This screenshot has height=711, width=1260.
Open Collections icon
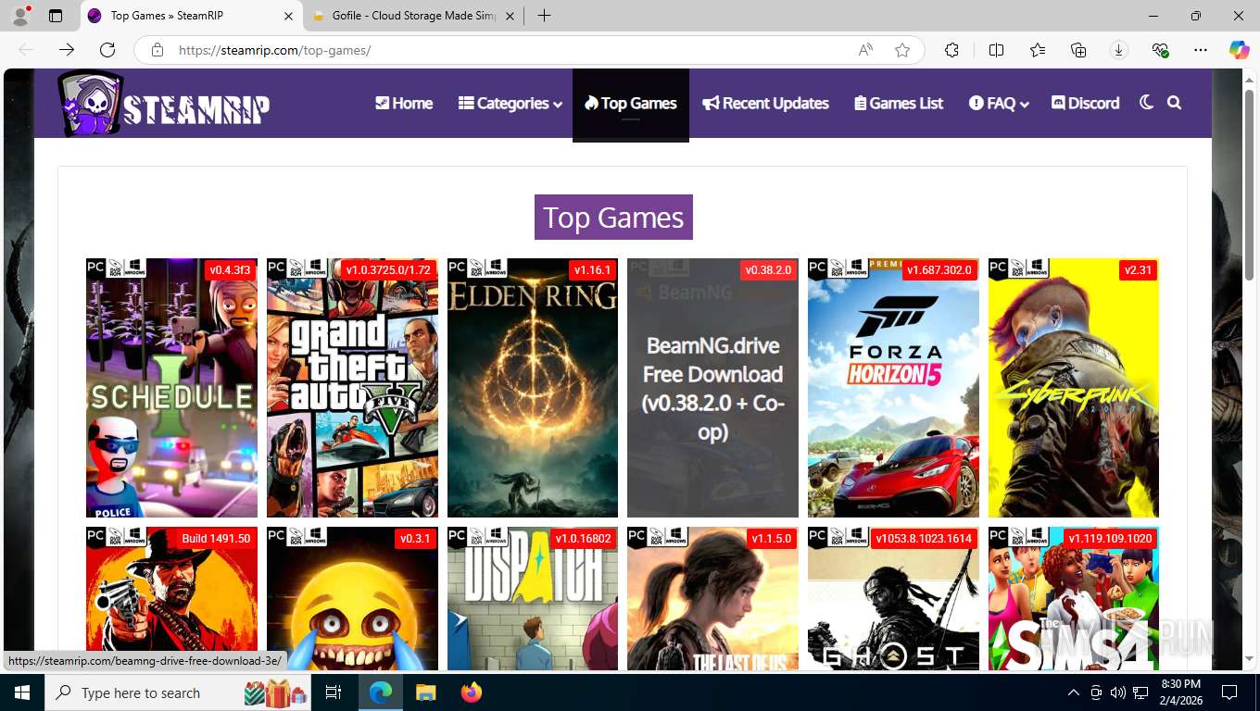(1078, 50)
